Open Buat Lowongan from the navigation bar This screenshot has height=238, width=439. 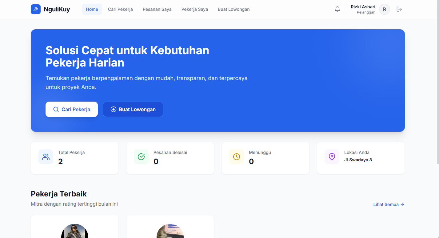click(x=233, y=9)
